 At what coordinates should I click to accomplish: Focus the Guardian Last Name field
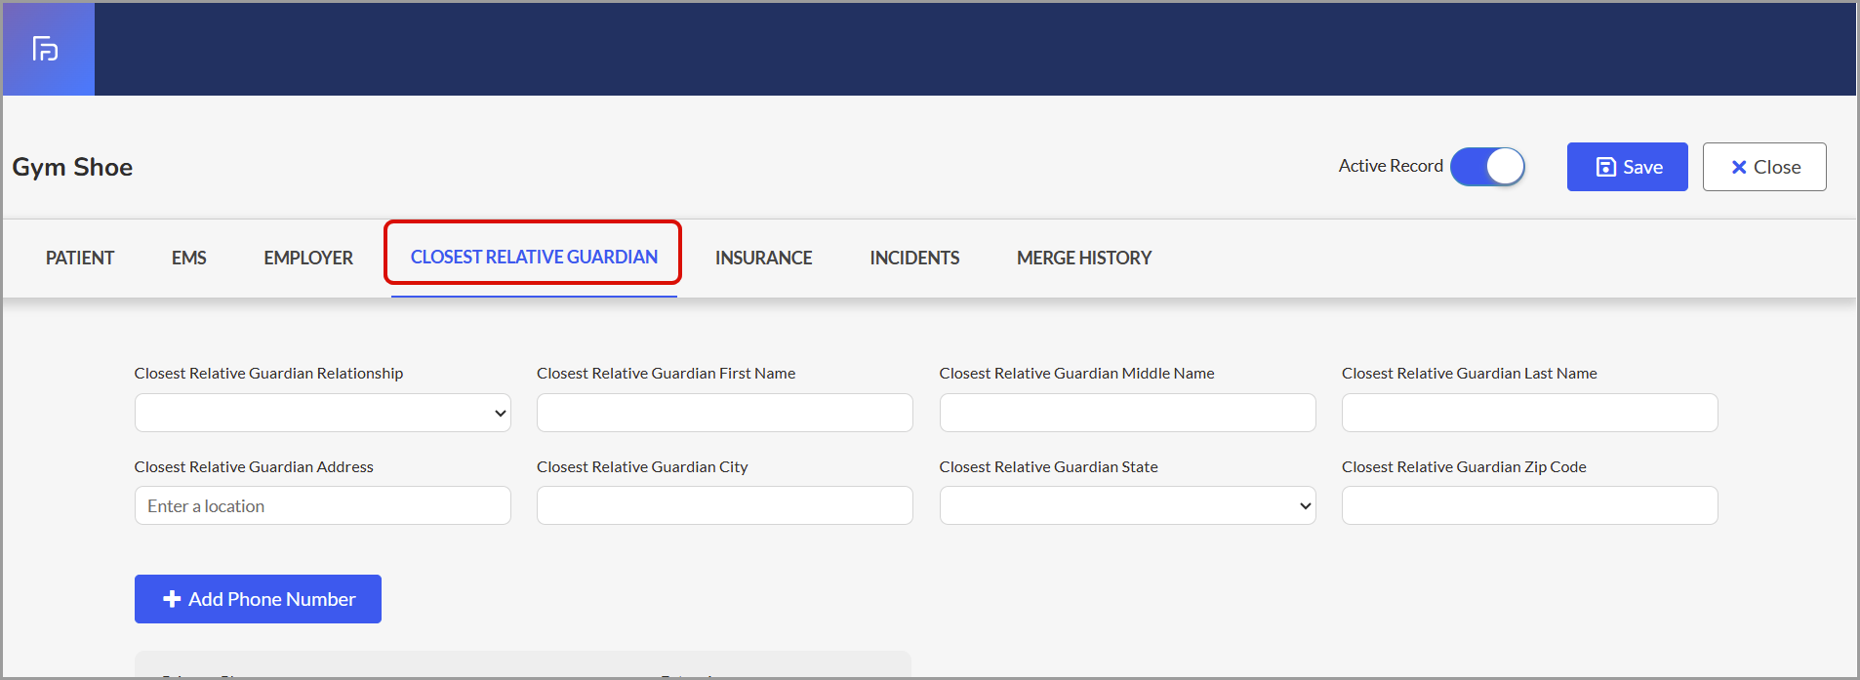pyautogui.click(x=1530, y=413)
